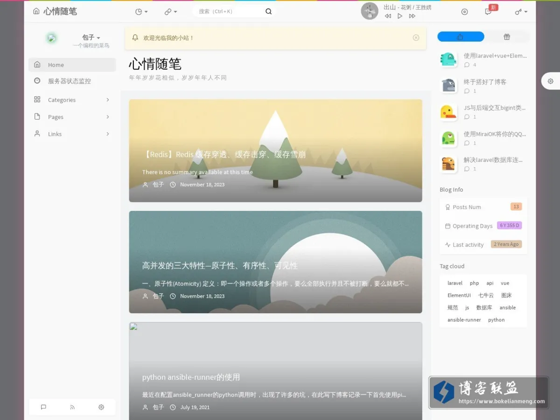
Task: Switch to the thumbs-up popular tab
Action: (461, 37)
